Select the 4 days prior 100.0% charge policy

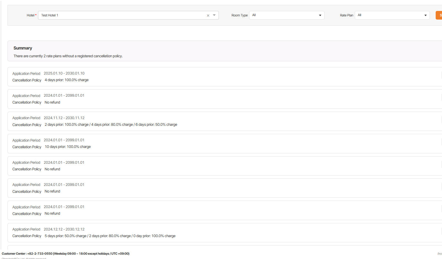coord(67,80)
